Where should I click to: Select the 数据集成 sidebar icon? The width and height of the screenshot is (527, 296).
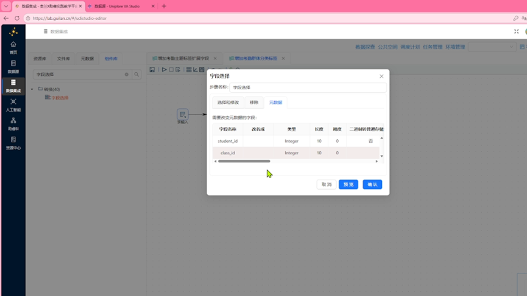[13, 86]
